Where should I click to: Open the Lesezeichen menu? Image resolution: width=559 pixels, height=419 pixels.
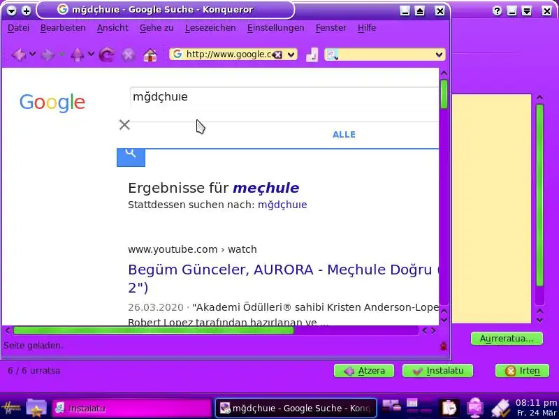210,28
